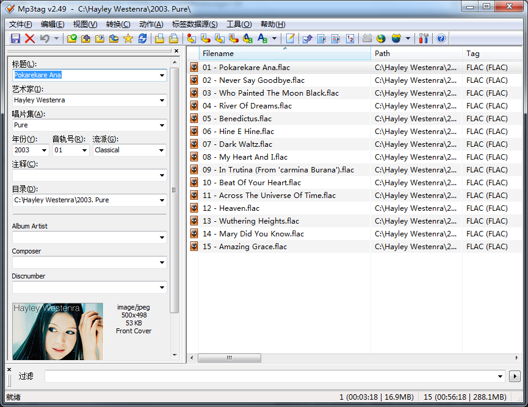The height and width of the screenshot is (407, 528).
Task: Open the Actions quick dropdown arrow
Action: pos(275,38)
